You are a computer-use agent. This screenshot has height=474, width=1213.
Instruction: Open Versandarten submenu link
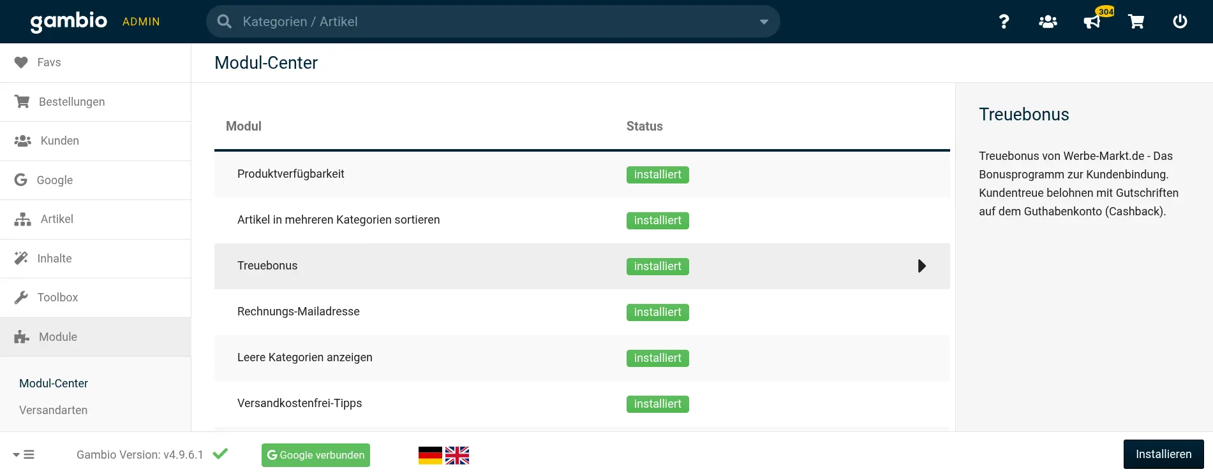click(x=54, y=410)
